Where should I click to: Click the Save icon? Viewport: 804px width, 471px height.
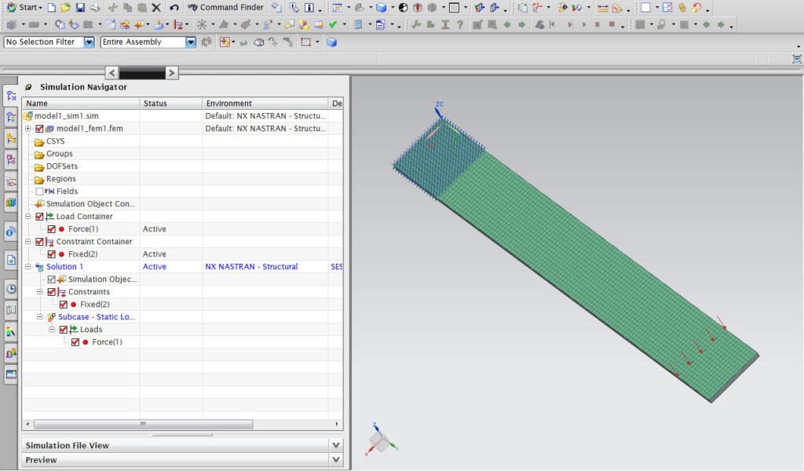pyautogui.click(x=80, y=7)
